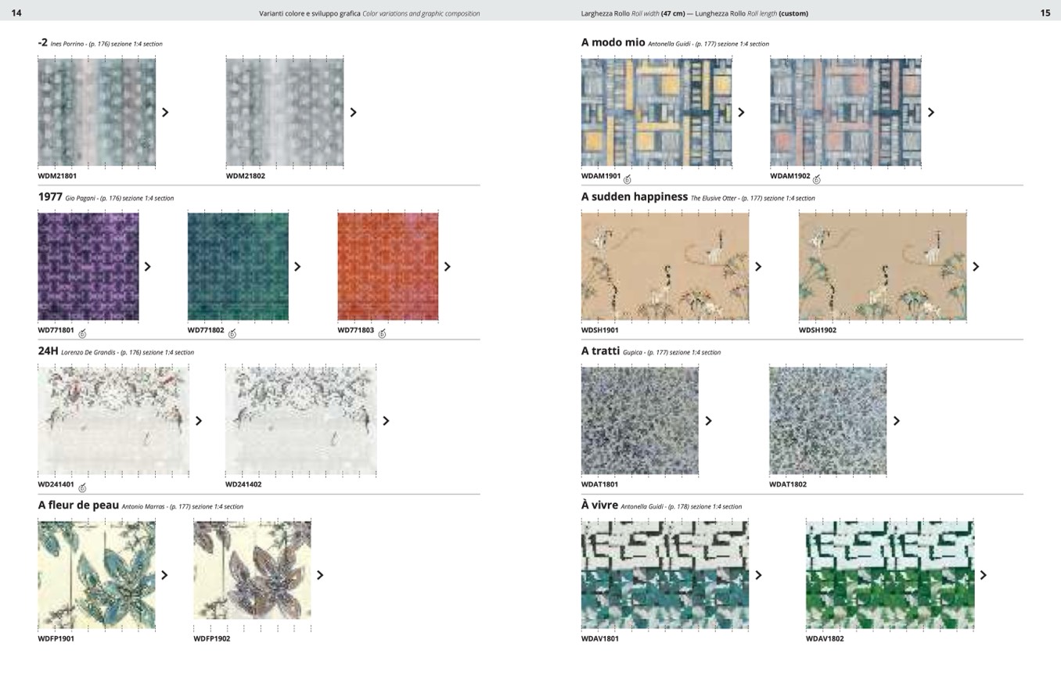Screen dimensions: 1061x687
Task: Click the 'A sudden happiness' collection title
Action: pos(634,197)
